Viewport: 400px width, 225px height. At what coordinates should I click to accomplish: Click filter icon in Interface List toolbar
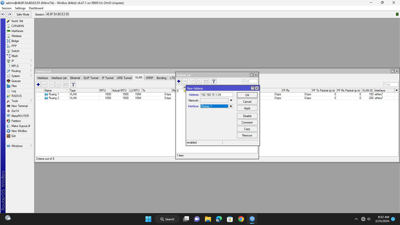[73, 84]
